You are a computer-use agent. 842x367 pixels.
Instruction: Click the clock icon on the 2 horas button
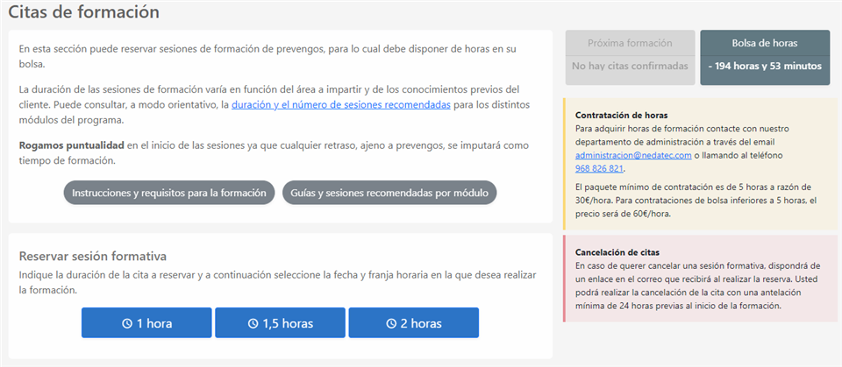tap(390, 323)
